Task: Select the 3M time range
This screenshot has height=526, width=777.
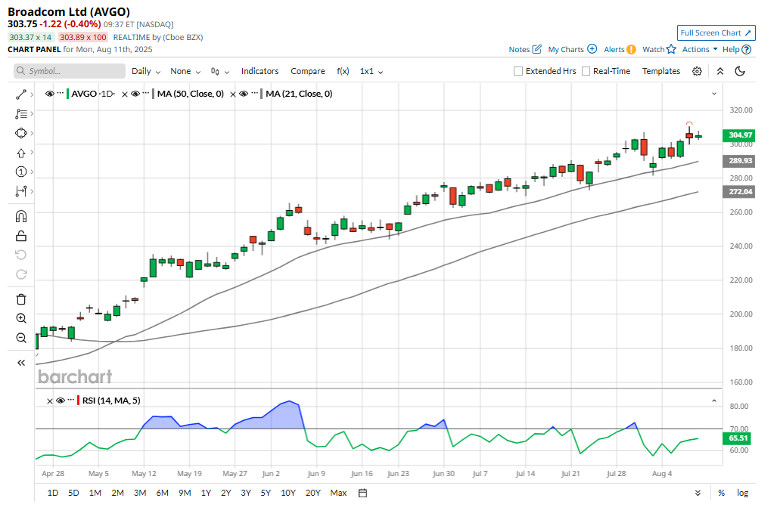Action: 140,493
